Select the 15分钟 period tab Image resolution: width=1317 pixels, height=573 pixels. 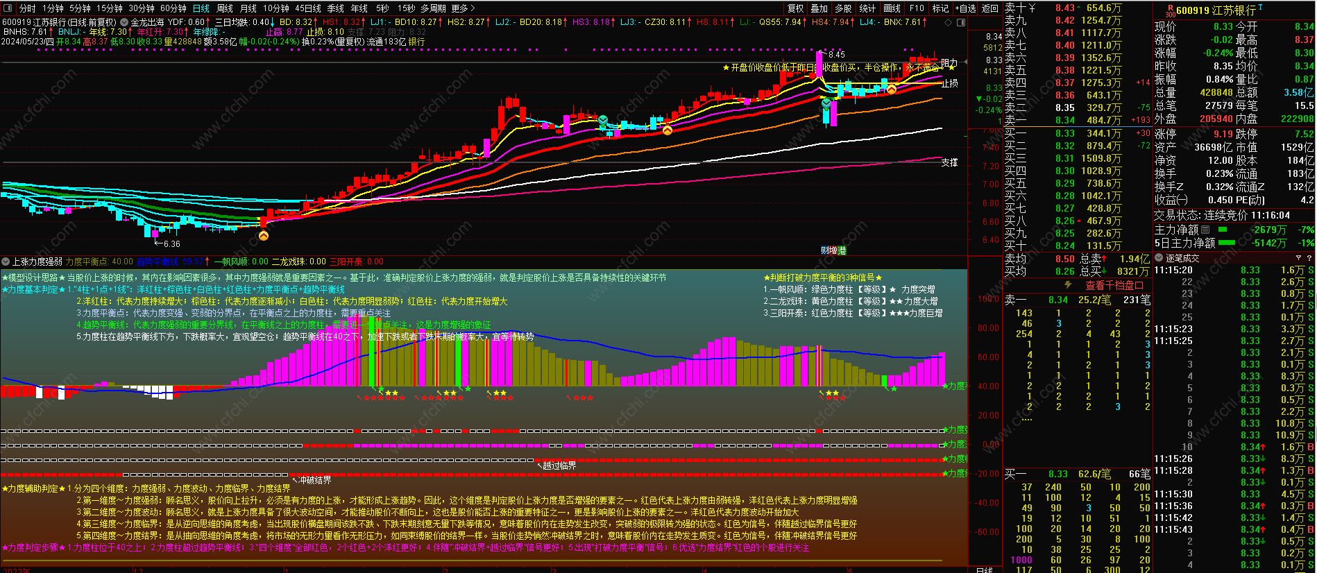[110, 8]
